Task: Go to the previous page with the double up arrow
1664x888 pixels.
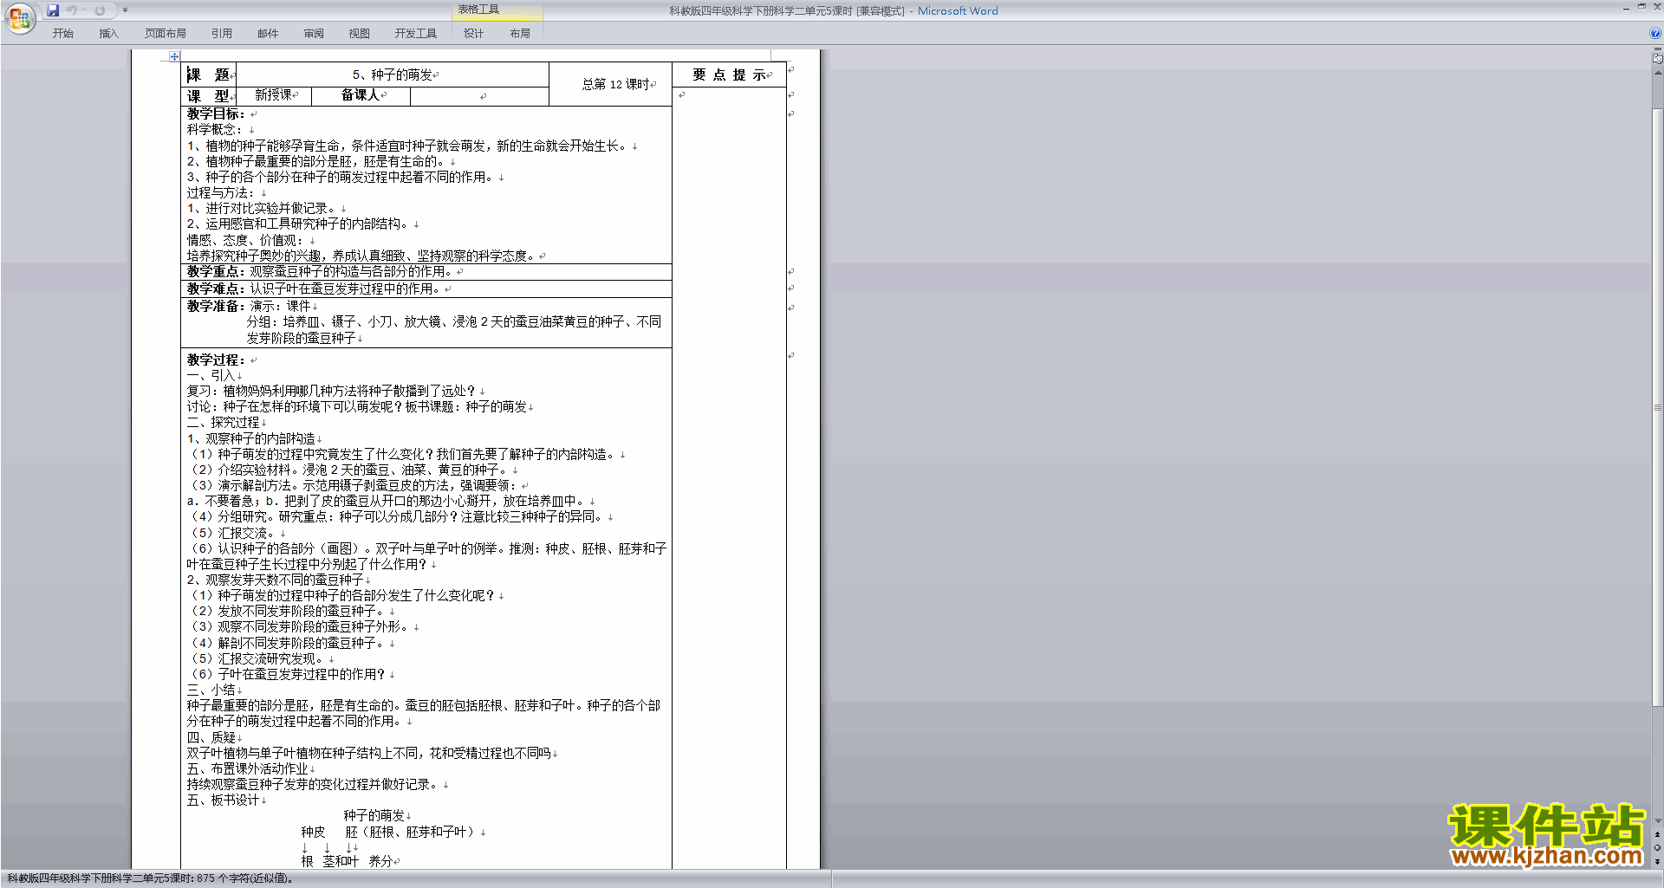Action: [1657, 835]
